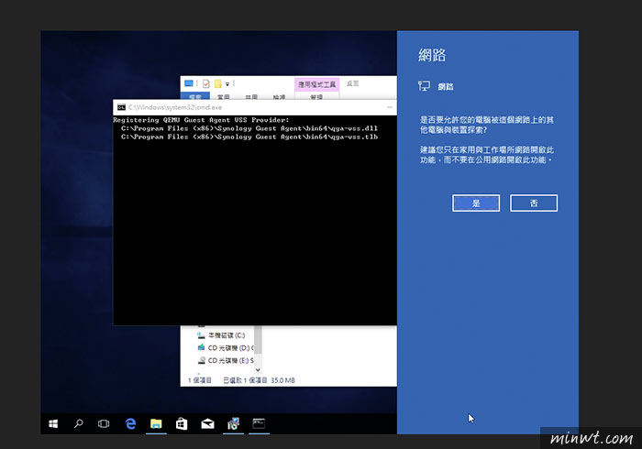Click navigation pane scroll-down arrow
This screenshot has width=642, height=449.
point(258,369)
